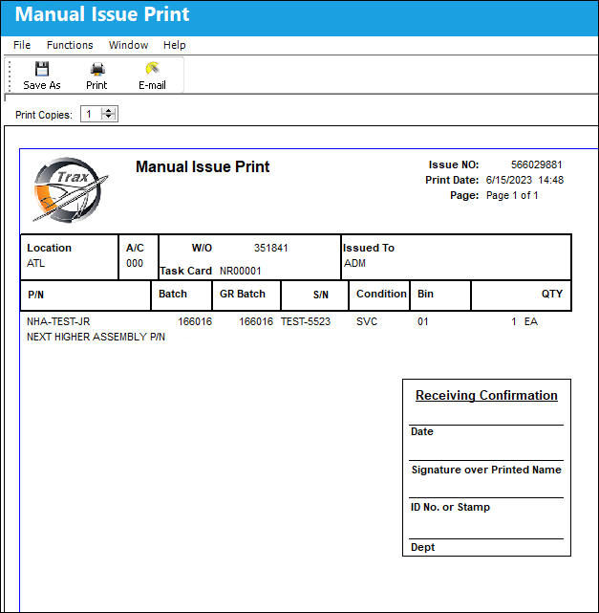
Task: Click the Print printer icon
Action: point(97,69)
